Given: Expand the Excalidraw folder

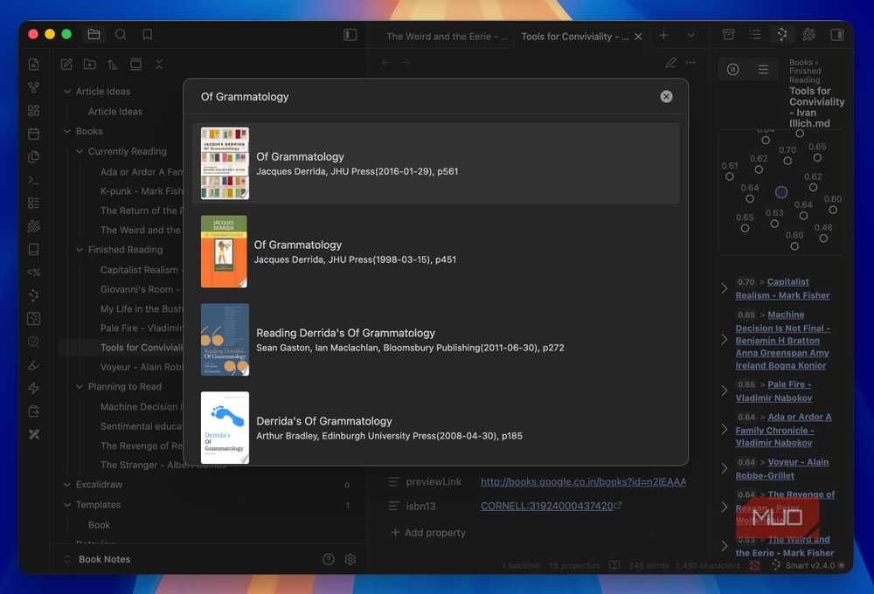Looking at the screenshot, I should point(67,485).
